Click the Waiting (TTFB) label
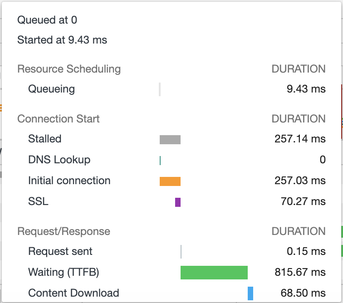 pos(64,272)
